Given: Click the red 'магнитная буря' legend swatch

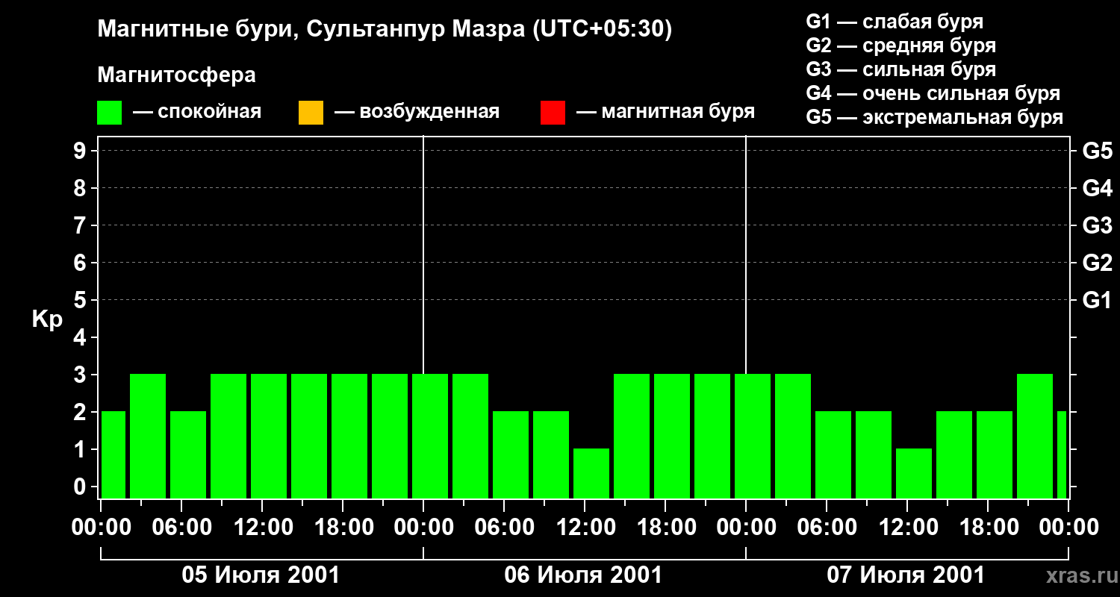Looking at the screenshot, I should point(553,113).
